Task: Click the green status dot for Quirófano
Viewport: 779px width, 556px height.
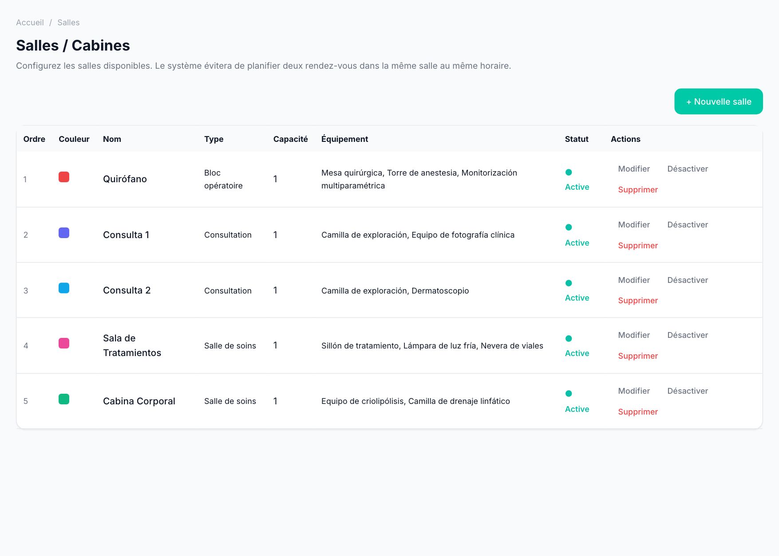Action: [x=569, y=172]
